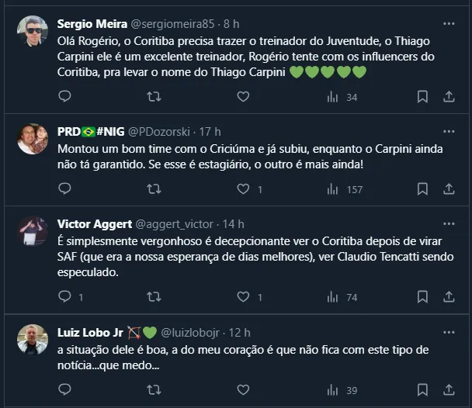The image size is (472, 408).
Task: Like Sergio Meira's tweet
Action: [x=243, y=97]
